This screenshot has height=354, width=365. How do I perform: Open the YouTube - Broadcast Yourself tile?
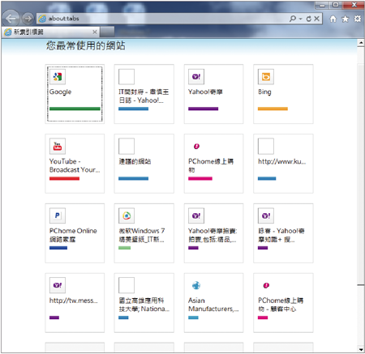[x=75, y=164]
